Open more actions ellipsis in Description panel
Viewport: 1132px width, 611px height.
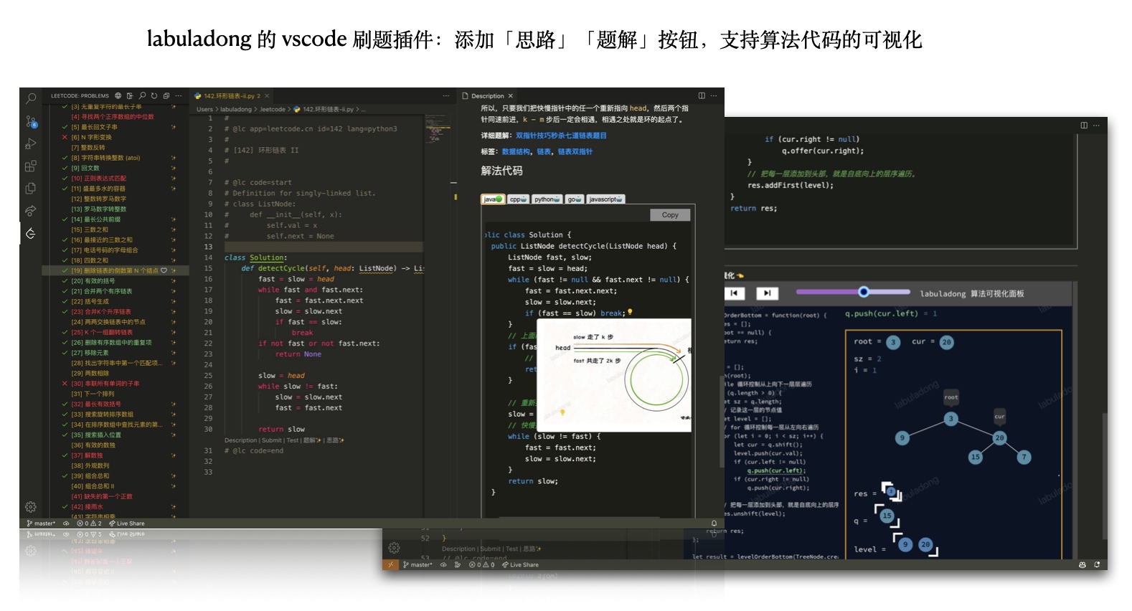point(714,95)
